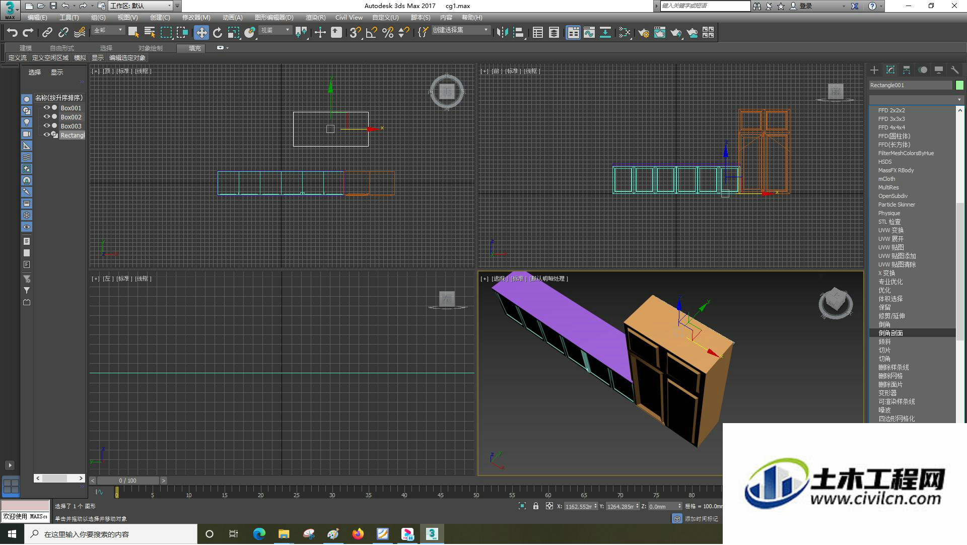
Task: Step to the next frame arrow on time slider
Action: [x=163, y=481]
